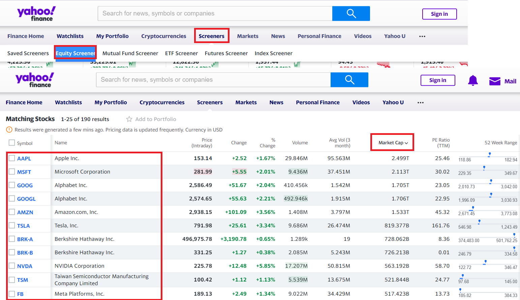Viewport: 520px width, 300px height.
Task: Focus the lower search input field
Action: click(213, 80)
